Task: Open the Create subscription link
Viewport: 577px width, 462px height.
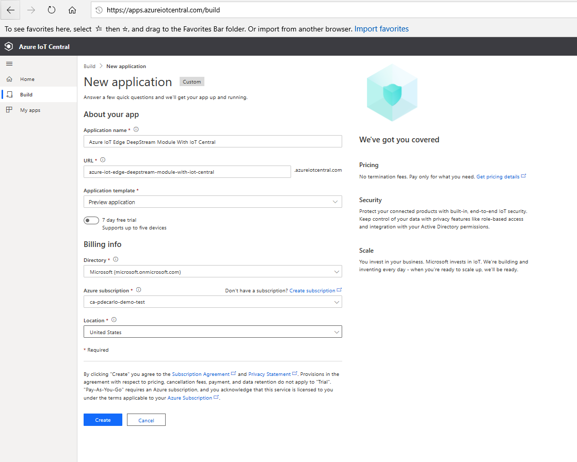Action: coord(312,291)
